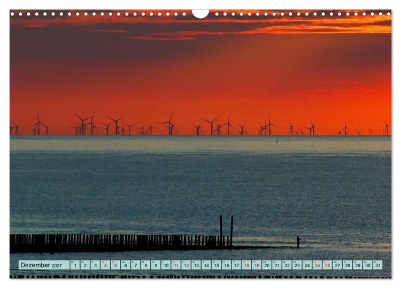Select day 6 in the calendar strip

[x=125, y=265]
